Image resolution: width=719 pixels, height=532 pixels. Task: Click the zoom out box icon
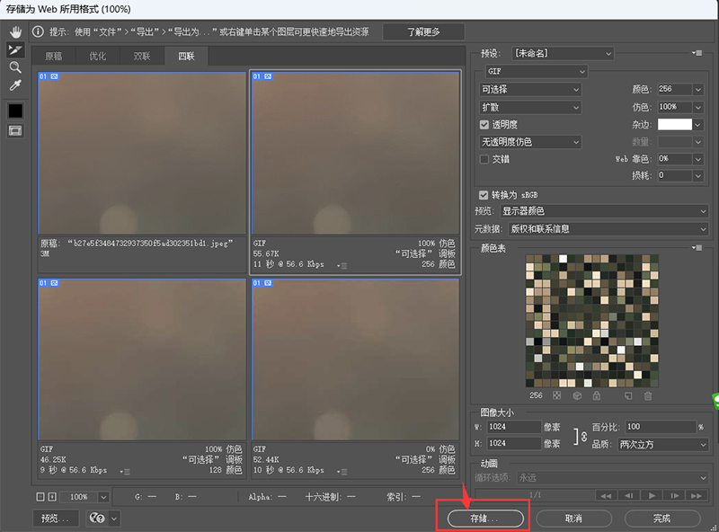[40, 497]
